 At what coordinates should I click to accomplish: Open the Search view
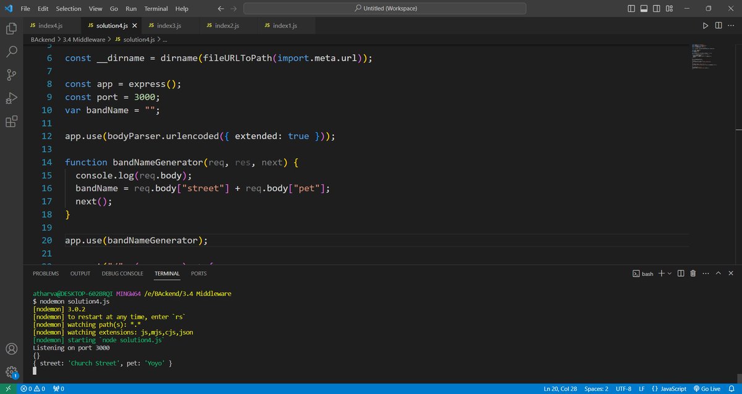click(x=11, y=52)
